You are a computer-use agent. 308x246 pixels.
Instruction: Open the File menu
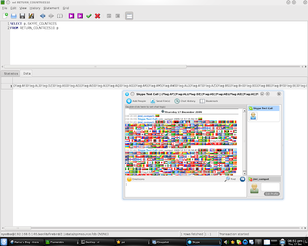[x=4, y=8]
